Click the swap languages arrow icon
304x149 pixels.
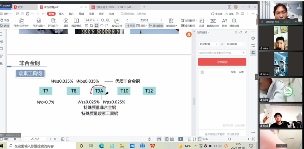pyautogui.click(x=222, y=44)
